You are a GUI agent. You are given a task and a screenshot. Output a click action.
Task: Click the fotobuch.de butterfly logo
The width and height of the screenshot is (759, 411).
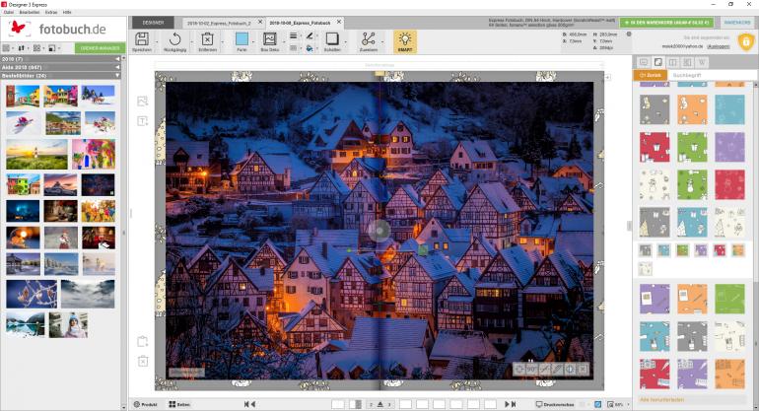pos(19,28)
